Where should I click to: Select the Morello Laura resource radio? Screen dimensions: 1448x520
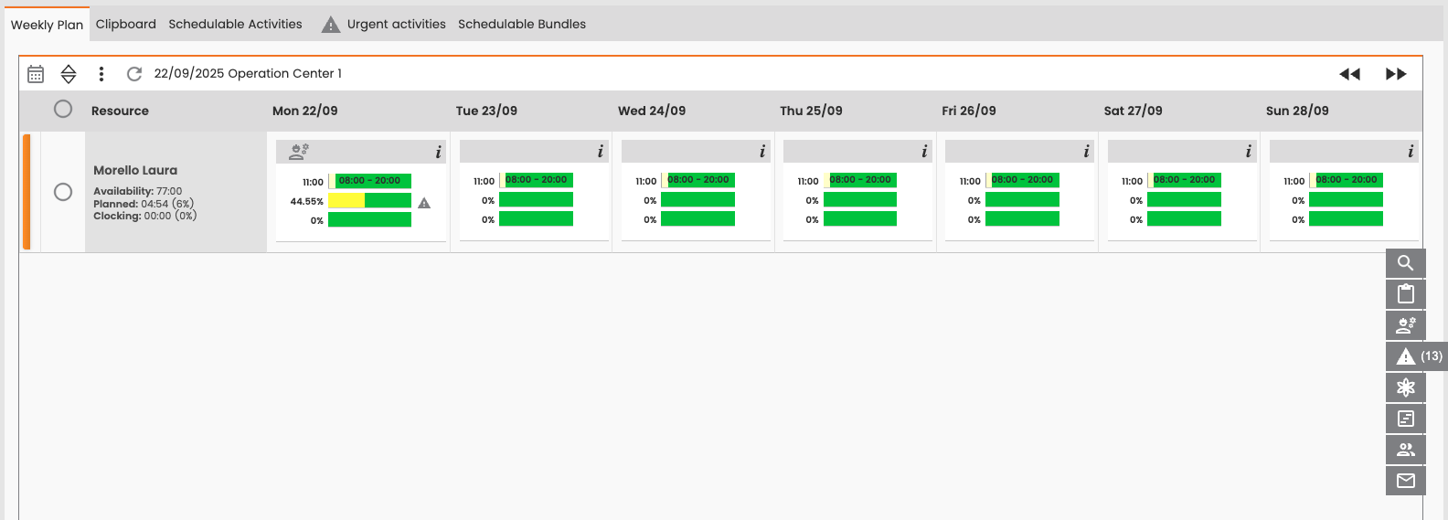tap(63, 192)
